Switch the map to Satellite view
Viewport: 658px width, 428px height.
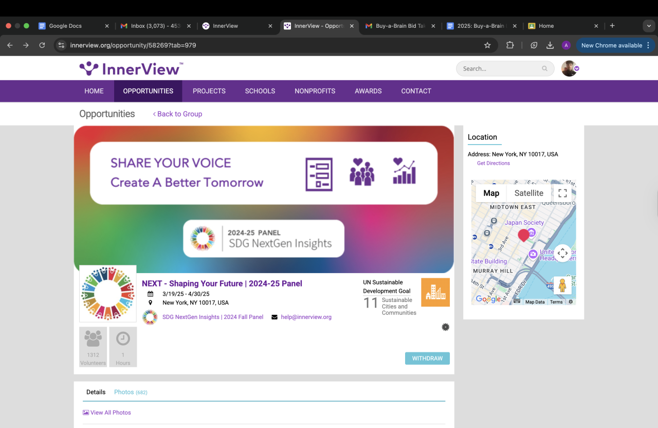[x=529, y=193]
